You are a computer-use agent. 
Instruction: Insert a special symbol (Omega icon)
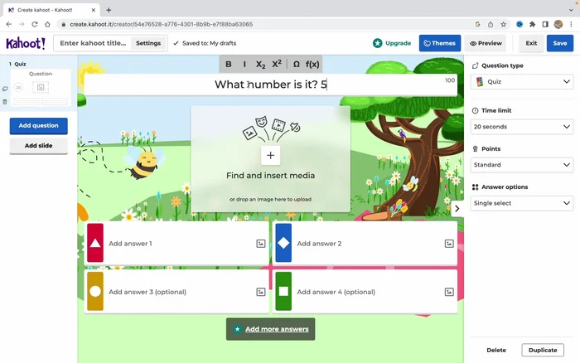coord(296,64)
